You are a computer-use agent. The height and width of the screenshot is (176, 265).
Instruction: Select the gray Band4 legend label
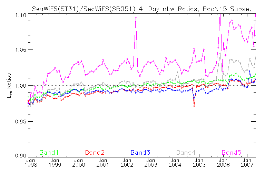186,153
